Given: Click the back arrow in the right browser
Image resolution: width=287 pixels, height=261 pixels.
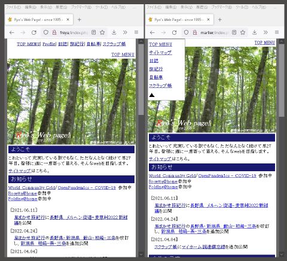Looking at the screenshot, I should 152,32.
